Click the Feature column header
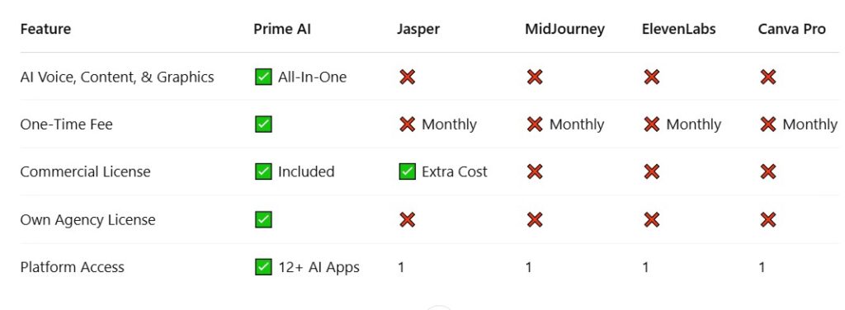The height and width of the screenshot is (310, 845). (45, 29)
